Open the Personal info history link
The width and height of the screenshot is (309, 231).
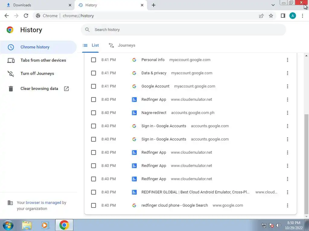pos(153,60)
